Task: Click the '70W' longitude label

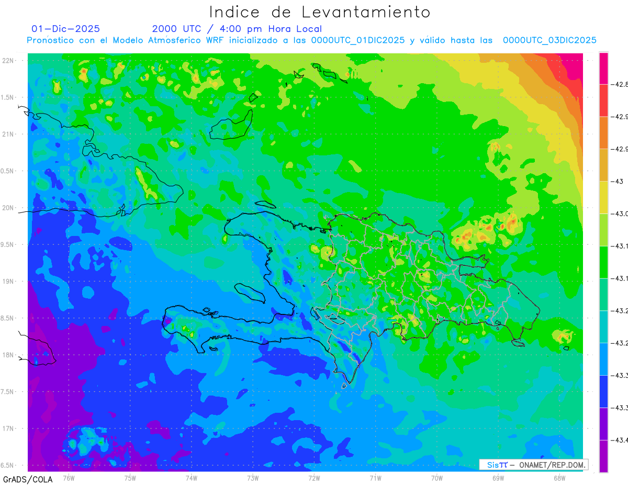Action: coord(436,477)
